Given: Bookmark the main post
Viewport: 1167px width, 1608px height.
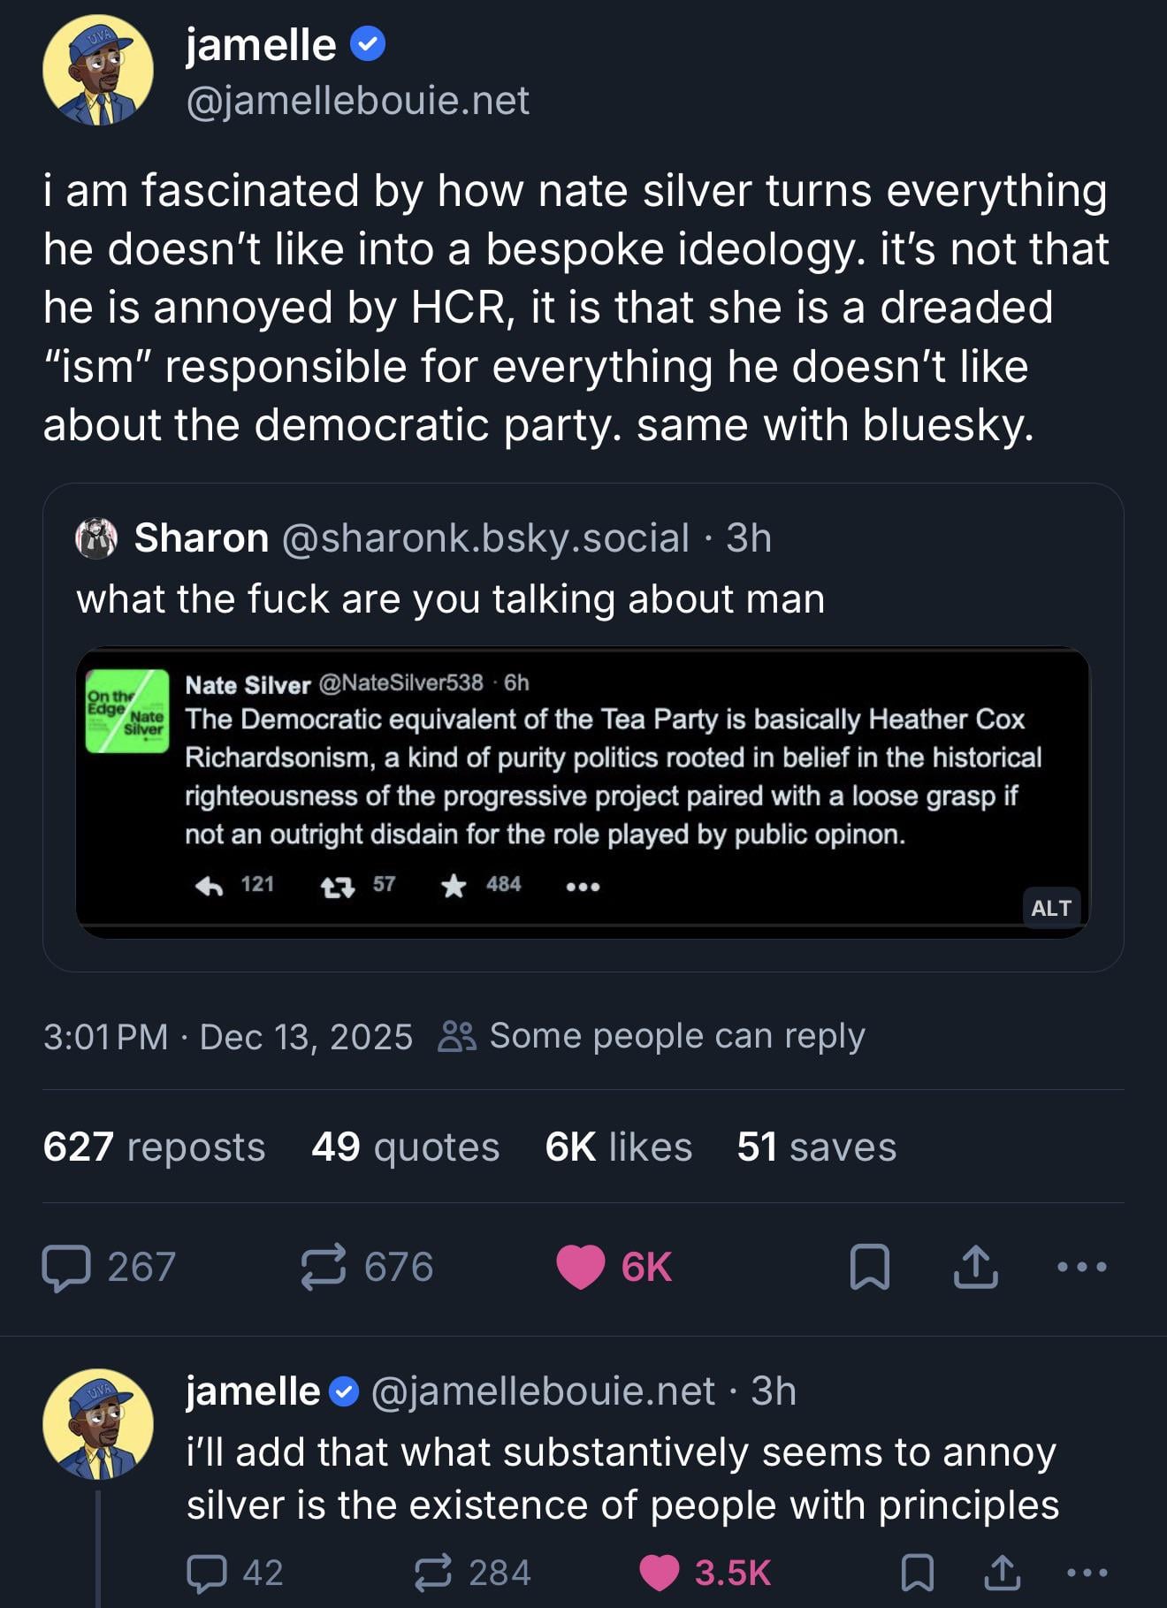Looking at the screenshot, I should [869, 1268].
